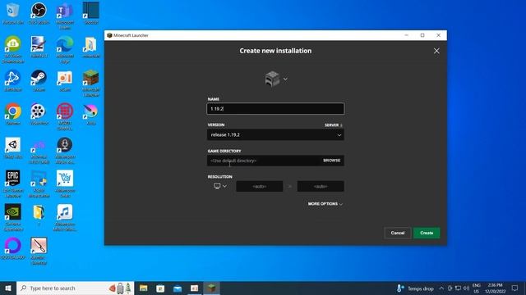
Task: Open the Recycle Bin desktop icon
Action: (x=13, y=13)
